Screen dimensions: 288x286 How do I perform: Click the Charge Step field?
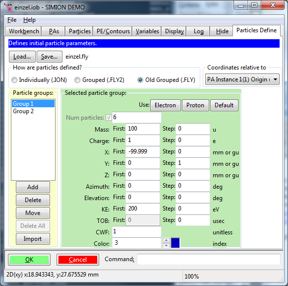pos(193,140)
